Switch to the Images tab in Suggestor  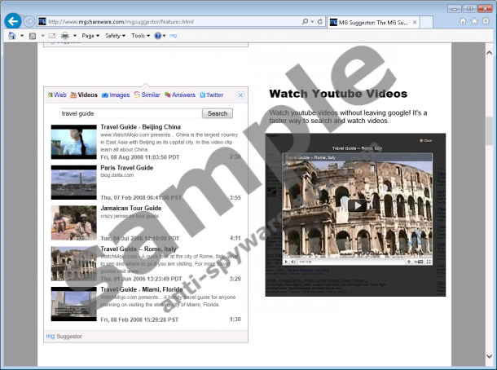point(115,95)
